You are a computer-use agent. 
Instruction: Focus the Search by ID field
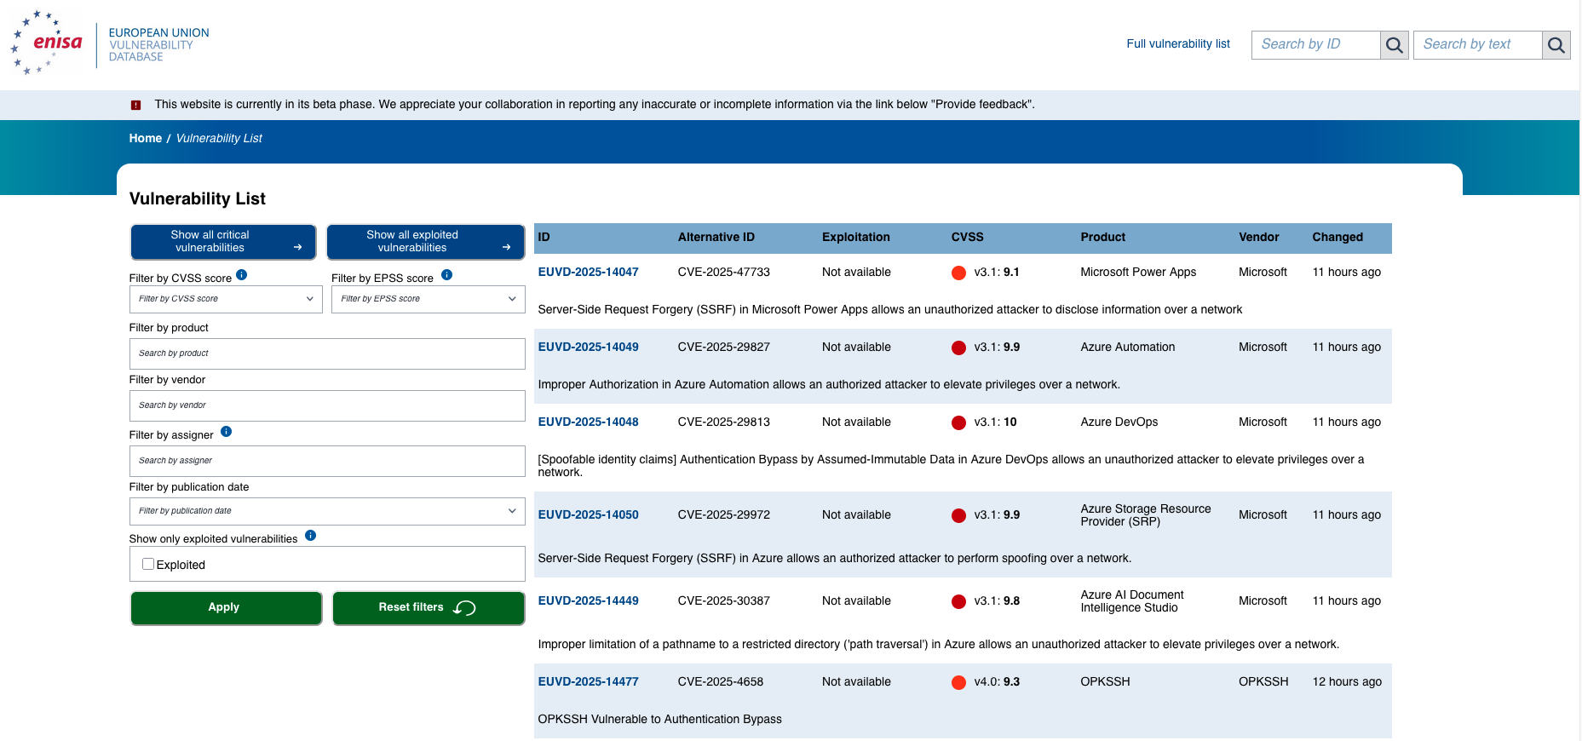pyautogui.click(x=1316, y=45)
